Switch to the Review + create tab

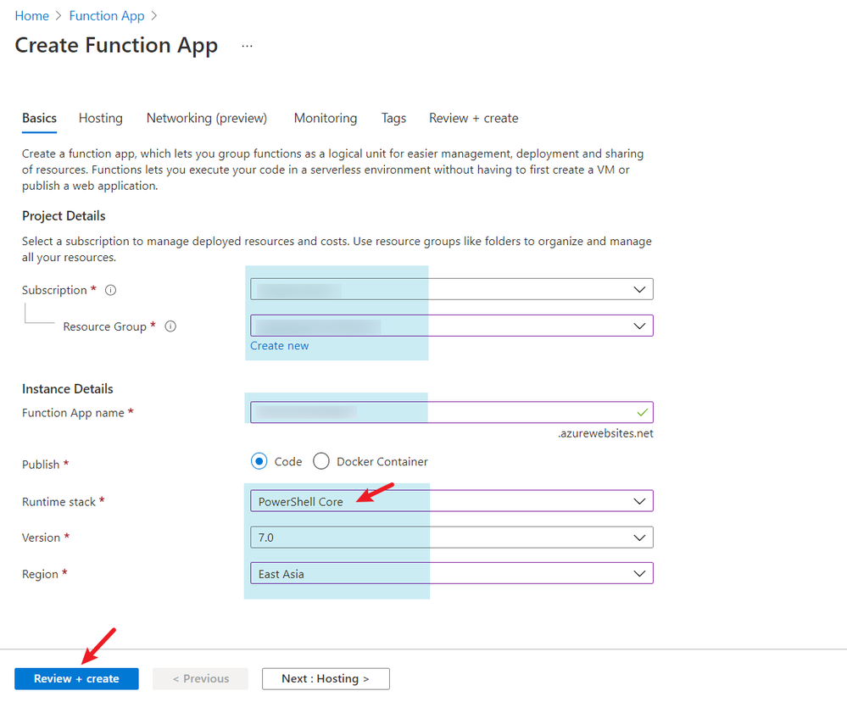tap(474, 118)
